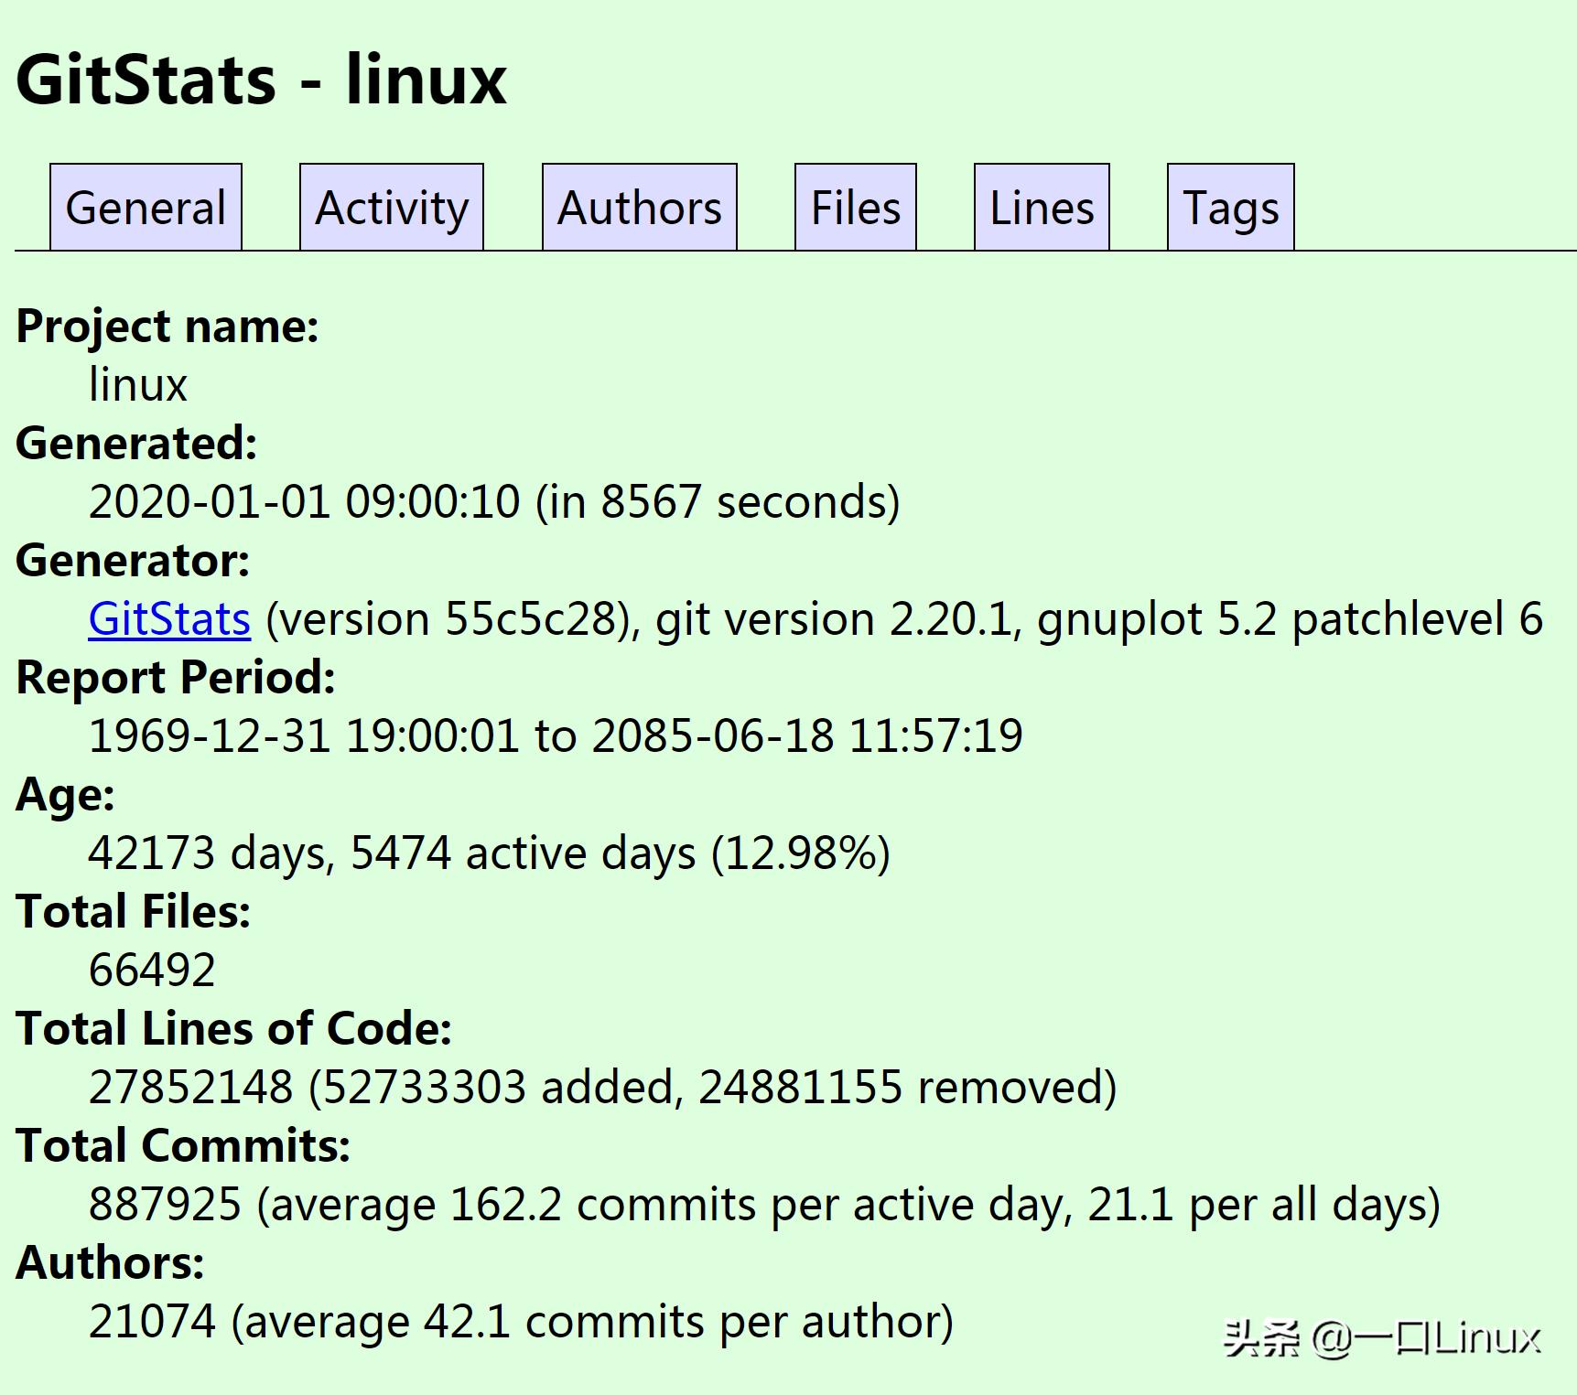
Task: Click the GitStats - linux page title
Action: coord(261,80)
